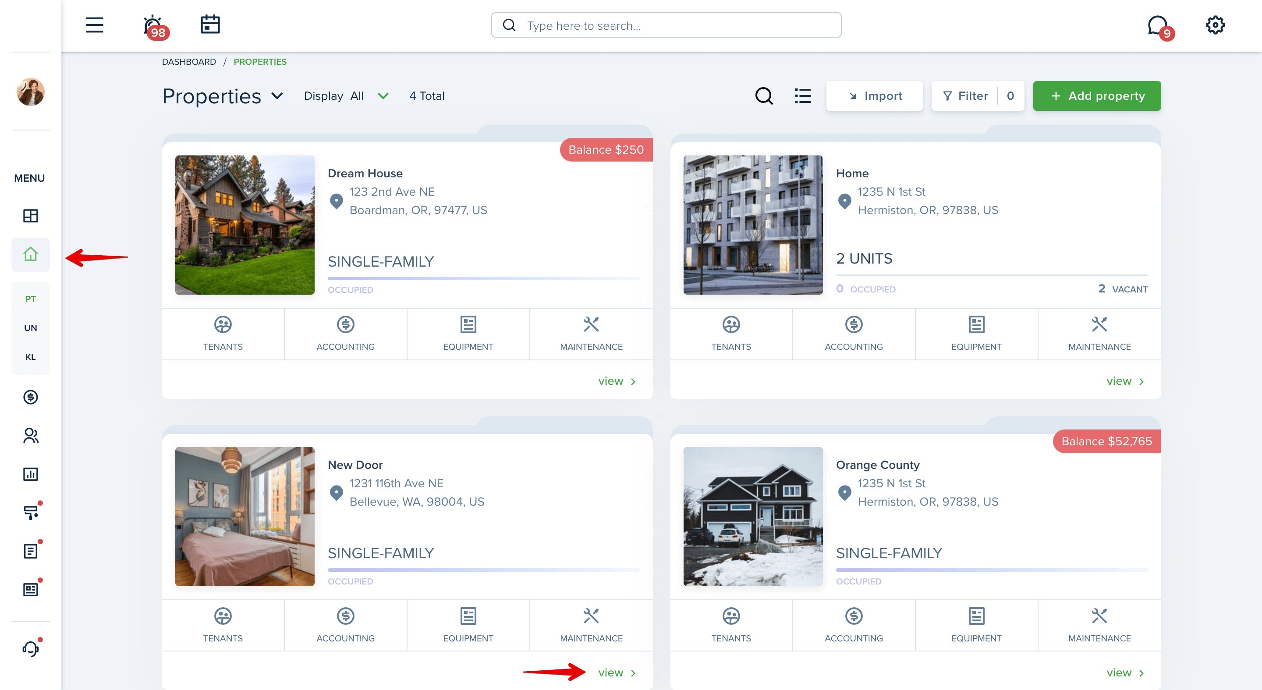View the Home property
The image size is (1262, 690).
[x=1125, y=381]
